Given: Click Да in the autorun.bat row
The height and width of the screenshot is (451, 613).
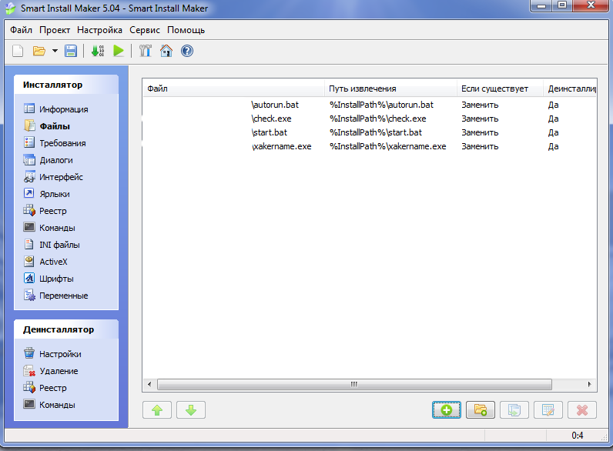Looking at the screenshot, I should point(553,105).
